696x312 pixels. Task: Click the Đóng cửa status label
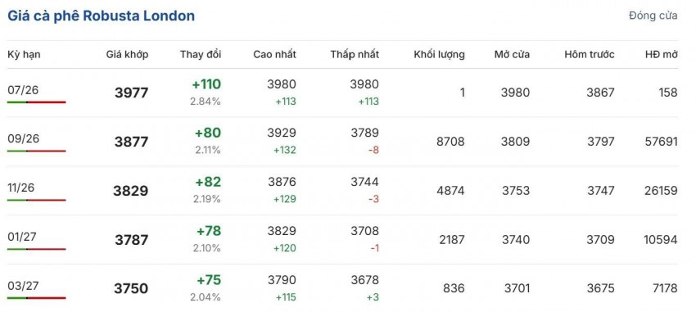653,16
